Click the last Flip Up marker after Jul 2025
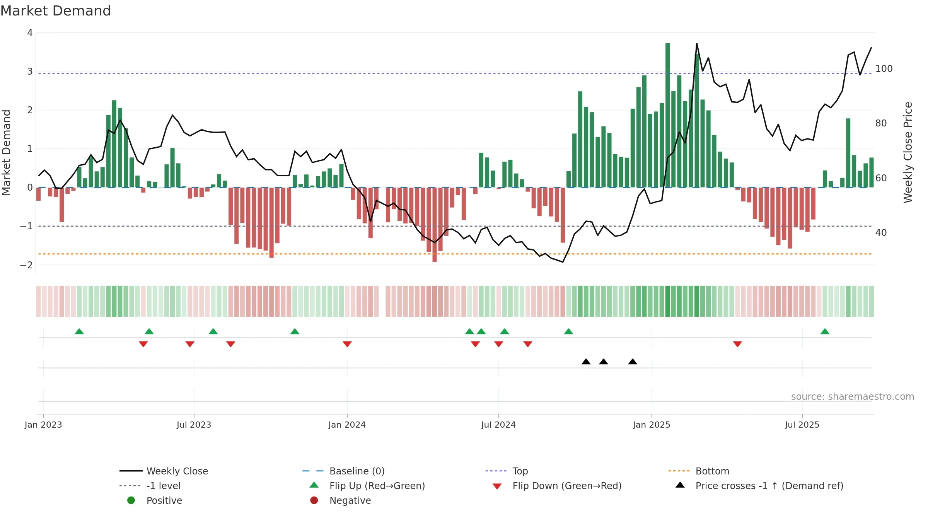 coord(825,331)
